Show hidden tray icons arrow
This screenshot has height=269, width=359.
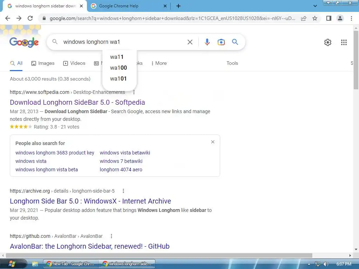(309, 264)
